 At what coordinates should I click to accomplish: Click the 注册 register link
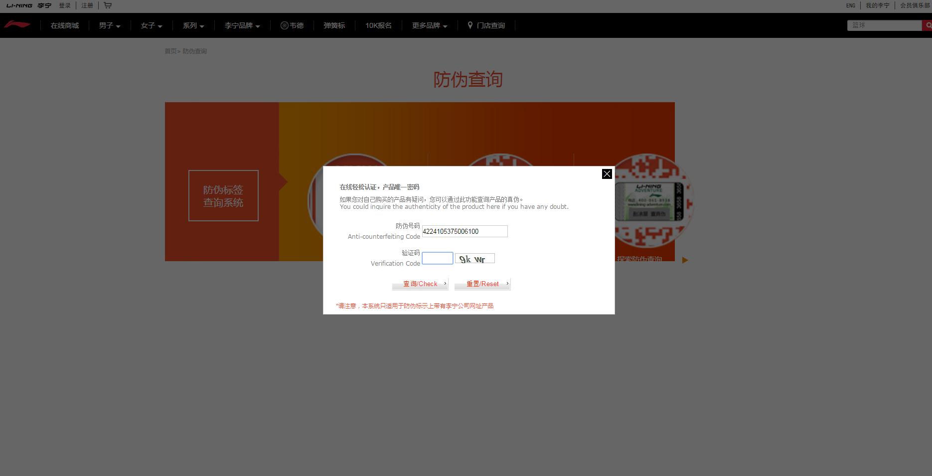(87, 5)
